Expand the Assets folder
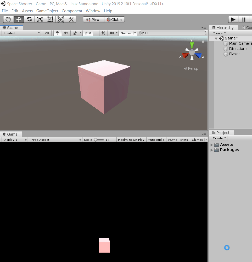The height and width of the screenshot is (262, 252). click(212, 145)
